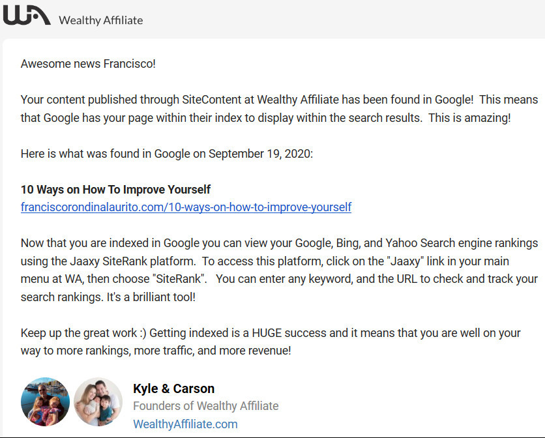Click Kyle's harbor family profile photo
Screen dimensions: 545x438
click(x=45, y=402)
